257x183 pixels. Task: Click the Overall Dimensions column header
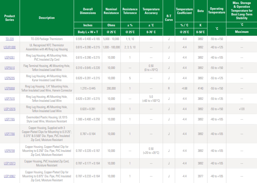(x=88, y=11)
